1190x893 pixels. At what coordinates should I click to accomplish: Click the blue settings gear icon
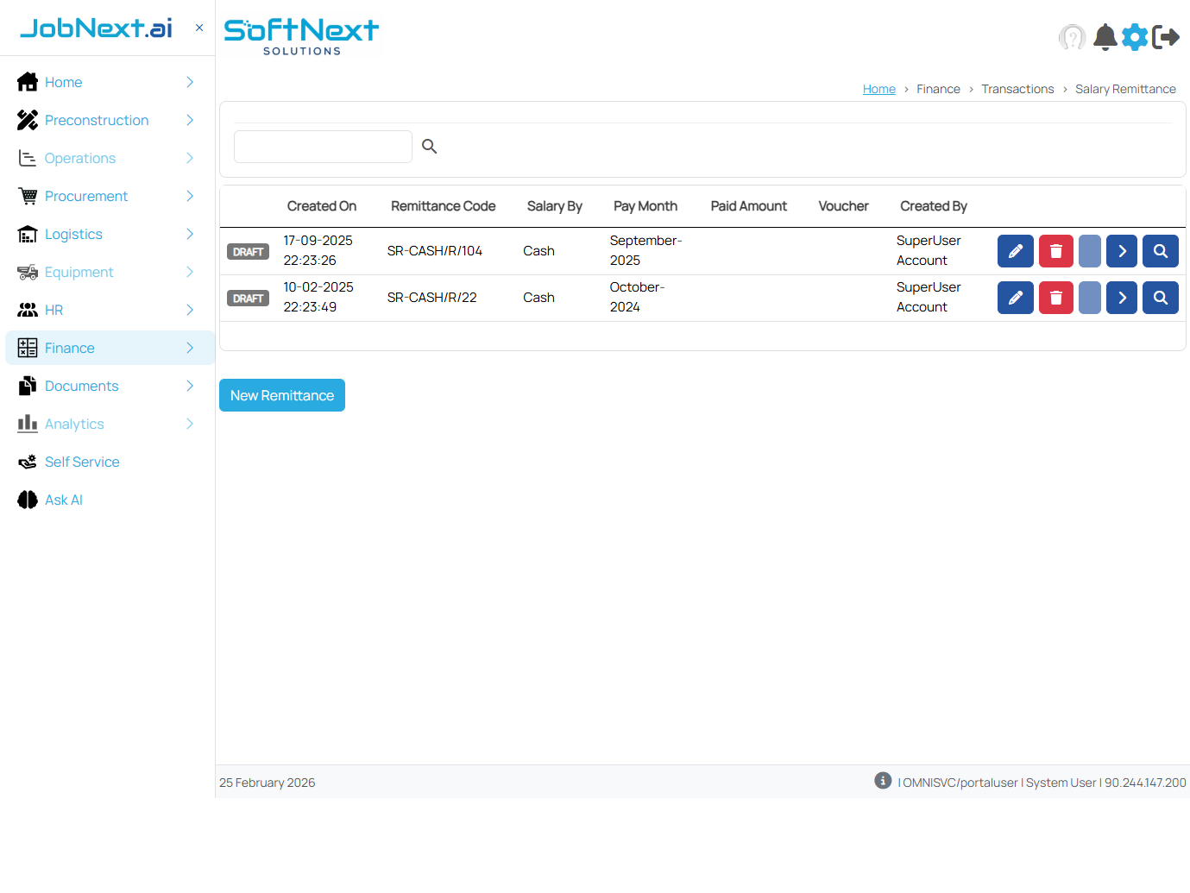coord(1135,37)
